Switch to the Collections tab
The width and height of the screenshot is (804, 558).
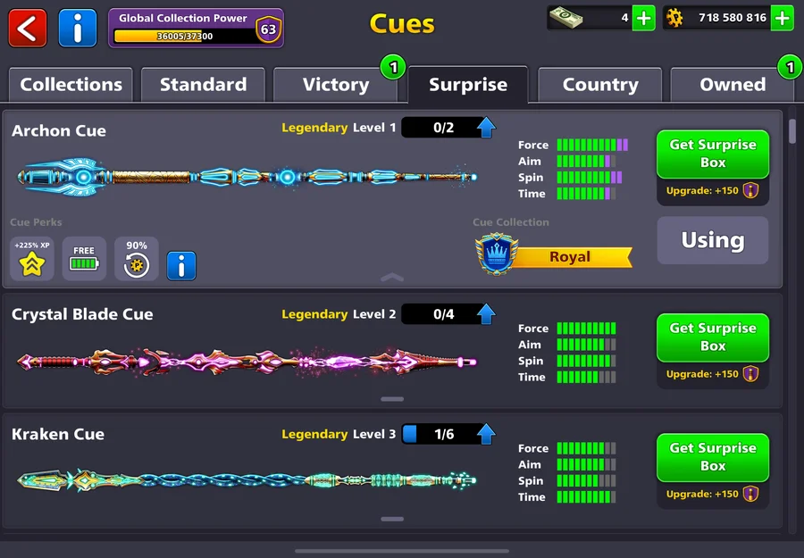point(71,85)
